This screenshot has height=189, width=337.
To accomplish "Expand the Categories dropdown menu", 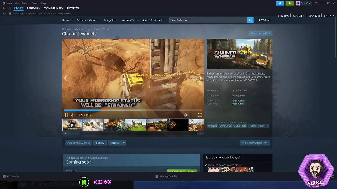I will pos(111,20).
